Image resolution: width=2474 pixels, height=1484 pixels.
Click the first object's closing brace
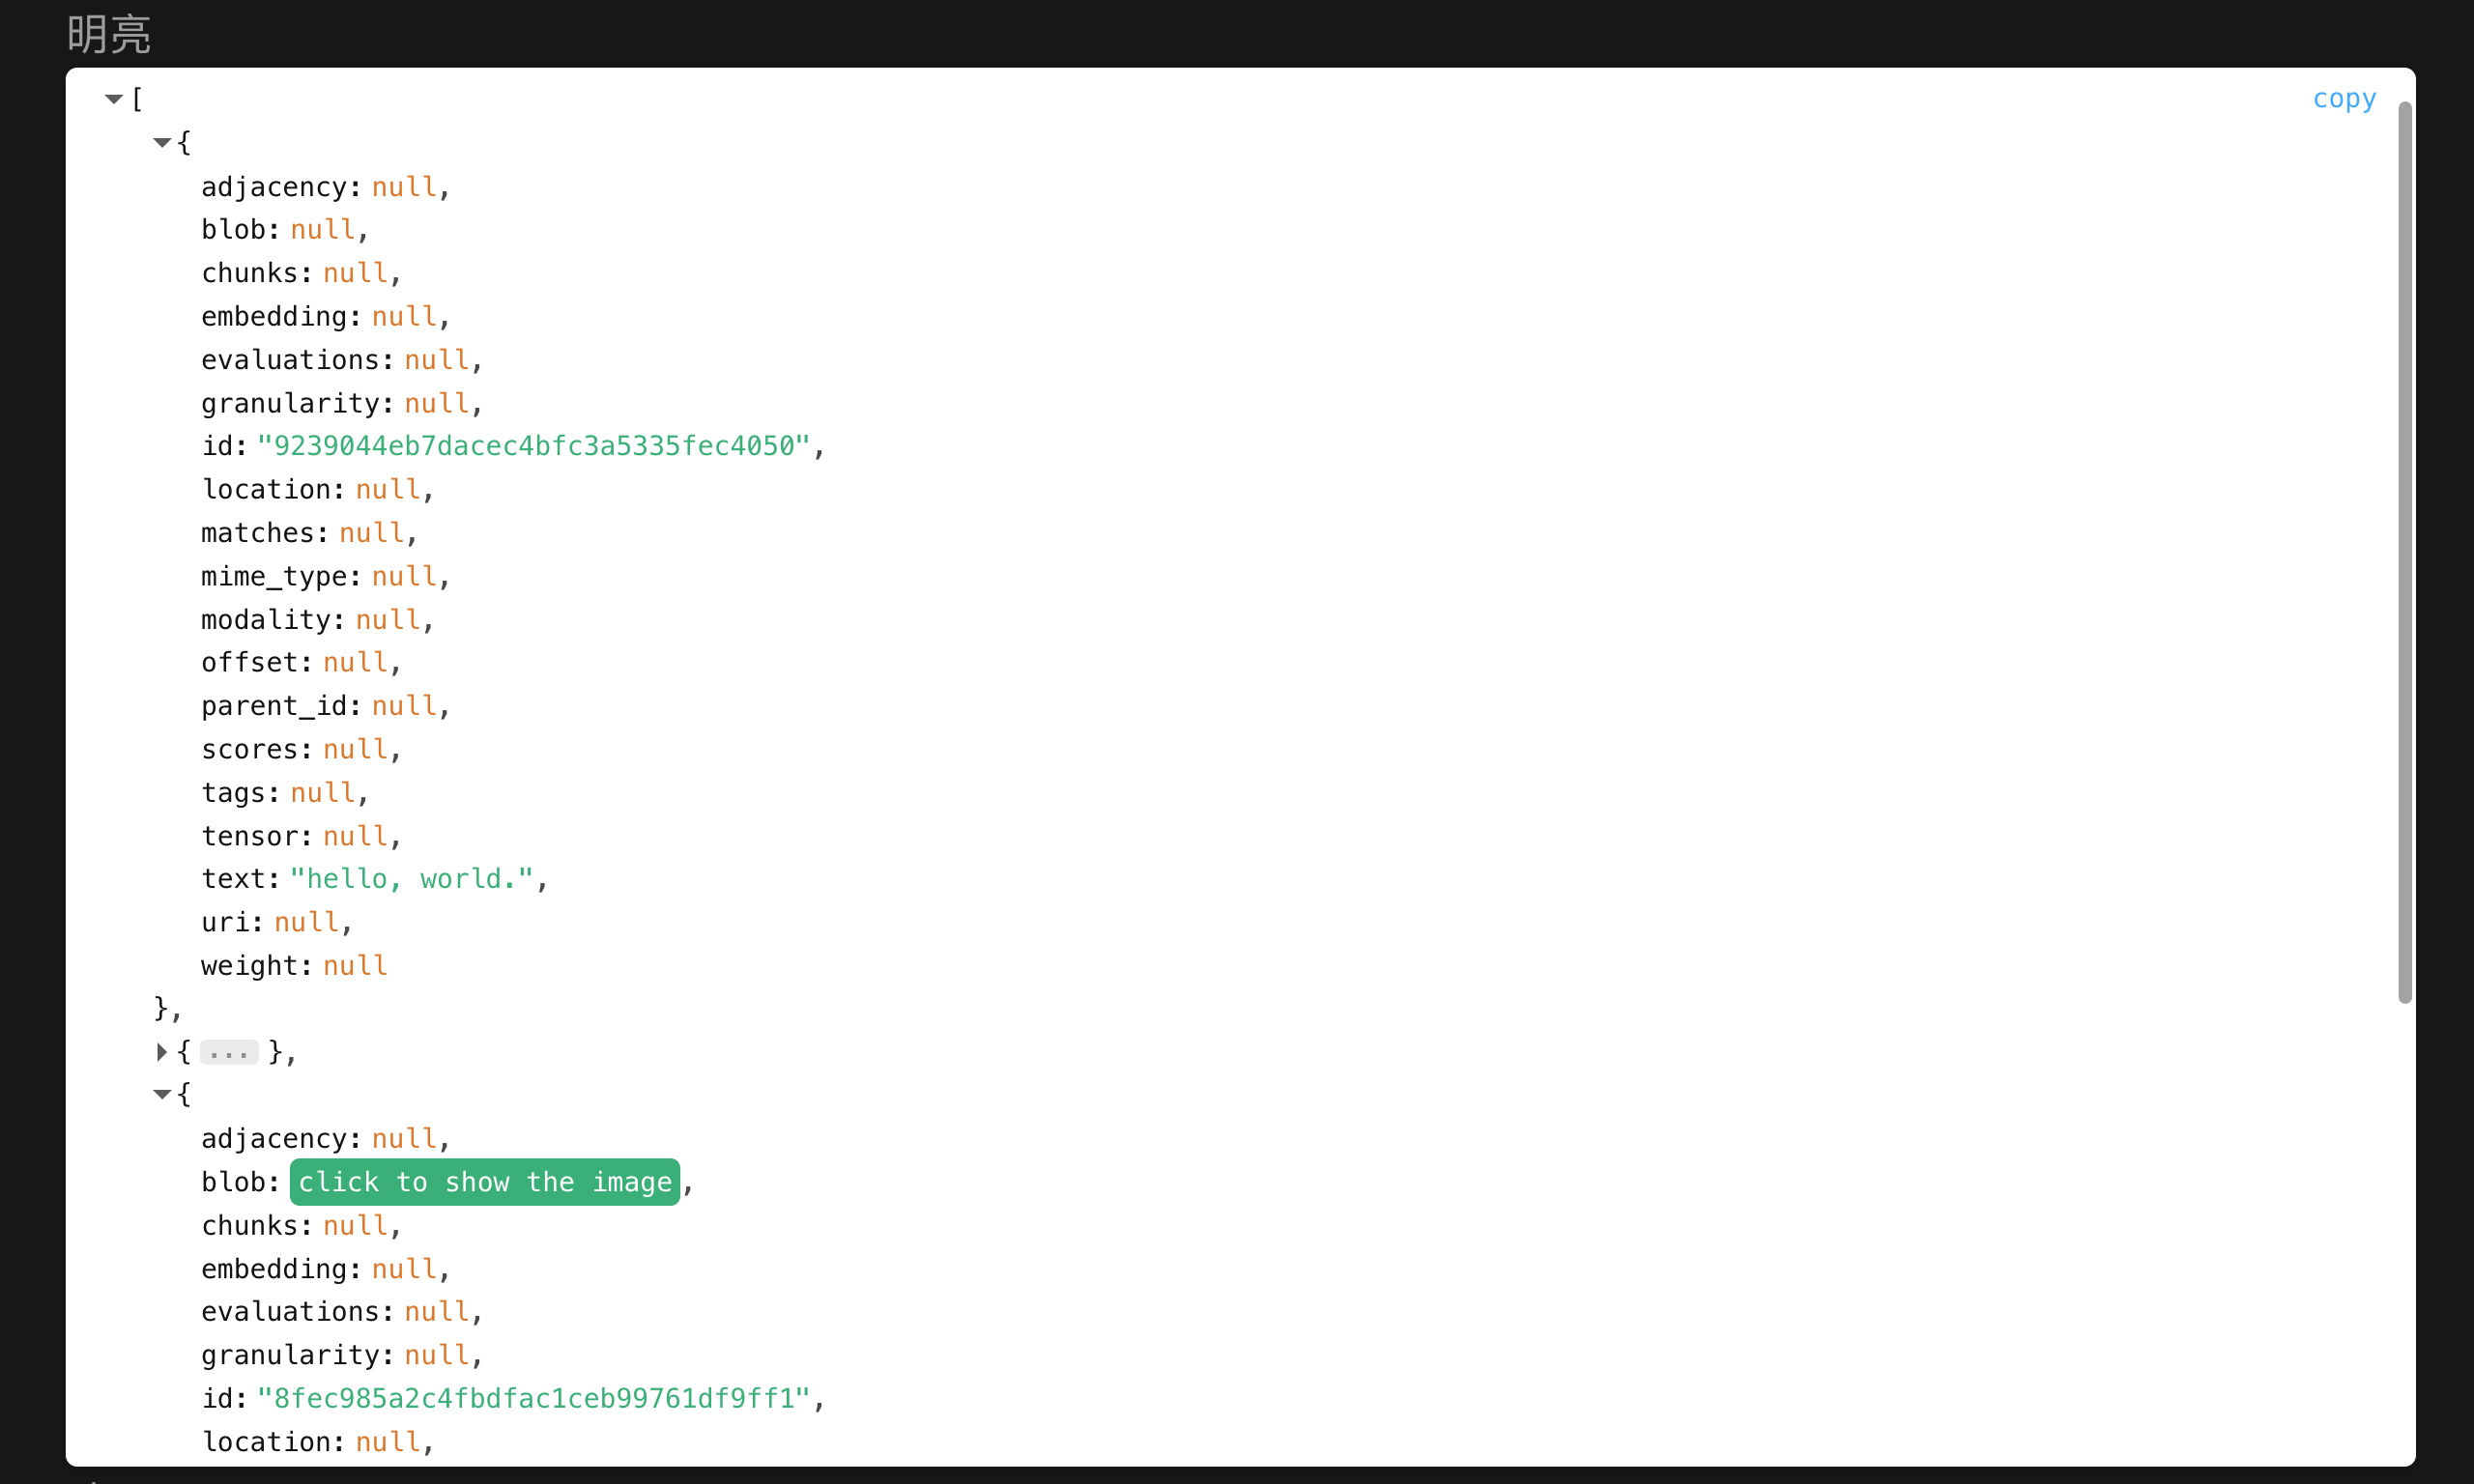[x=161, y=1008]
